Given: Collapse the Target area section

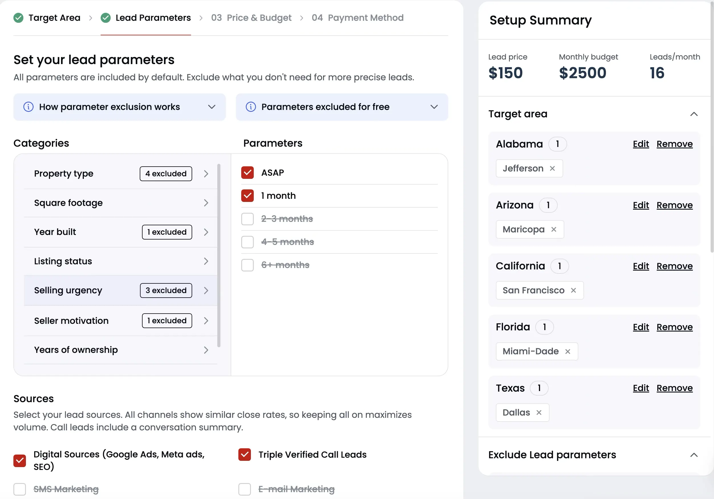Looking at the screenshot, I should (694, 114).
